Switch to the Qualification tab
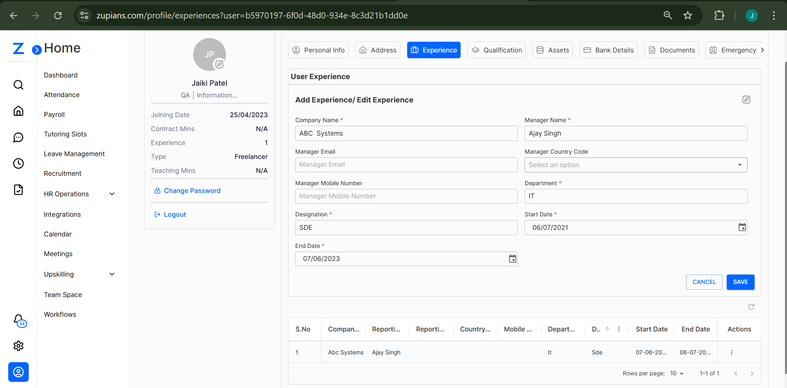 click(x=496, y=50)
